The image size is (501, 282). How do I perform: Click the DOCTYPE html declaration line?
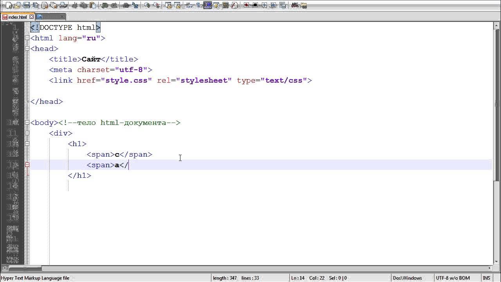[65, 27]
